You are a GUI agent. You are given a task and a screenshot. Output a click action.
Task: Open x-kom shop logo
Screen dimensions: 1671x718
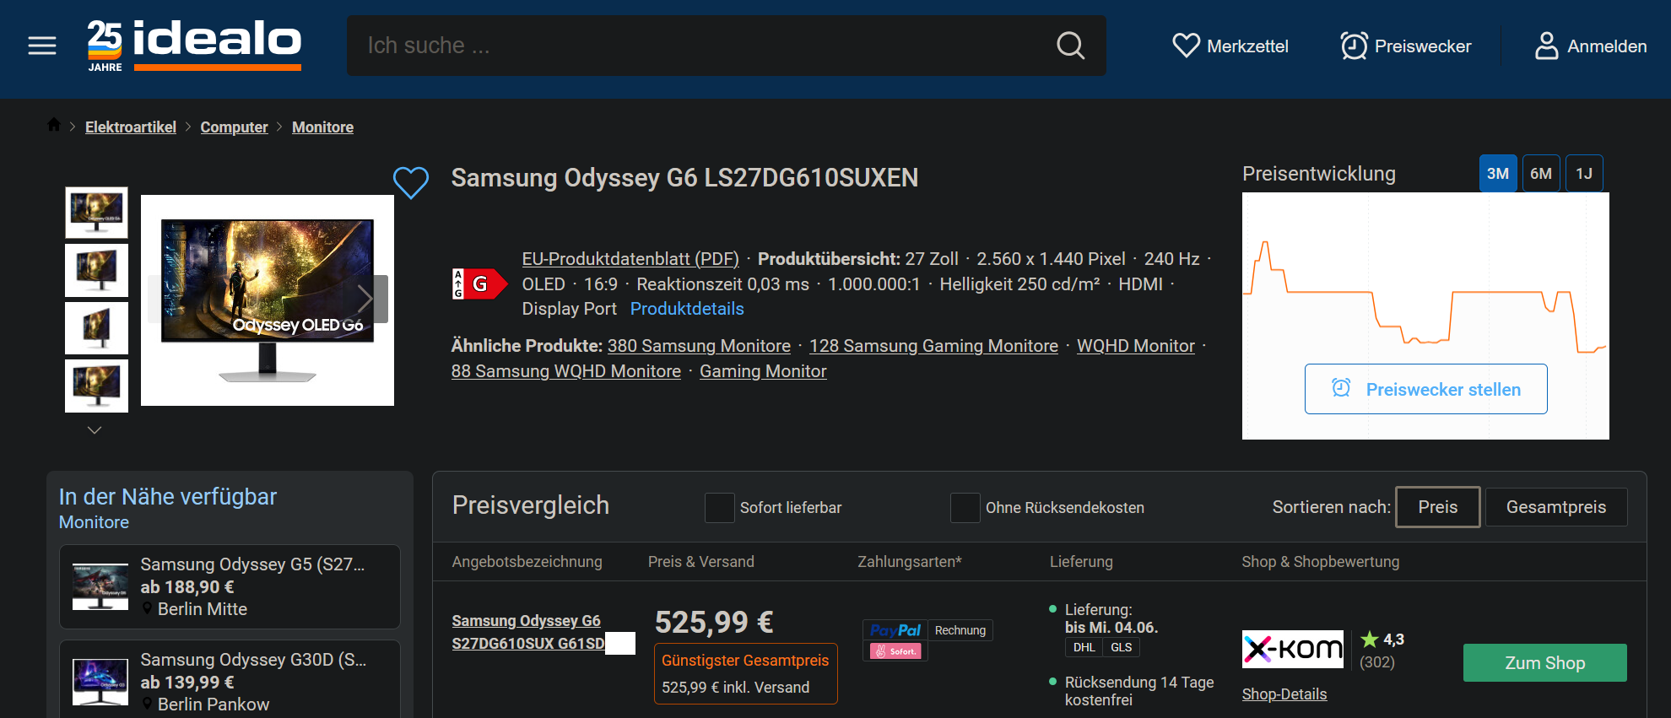point(1293,649)
